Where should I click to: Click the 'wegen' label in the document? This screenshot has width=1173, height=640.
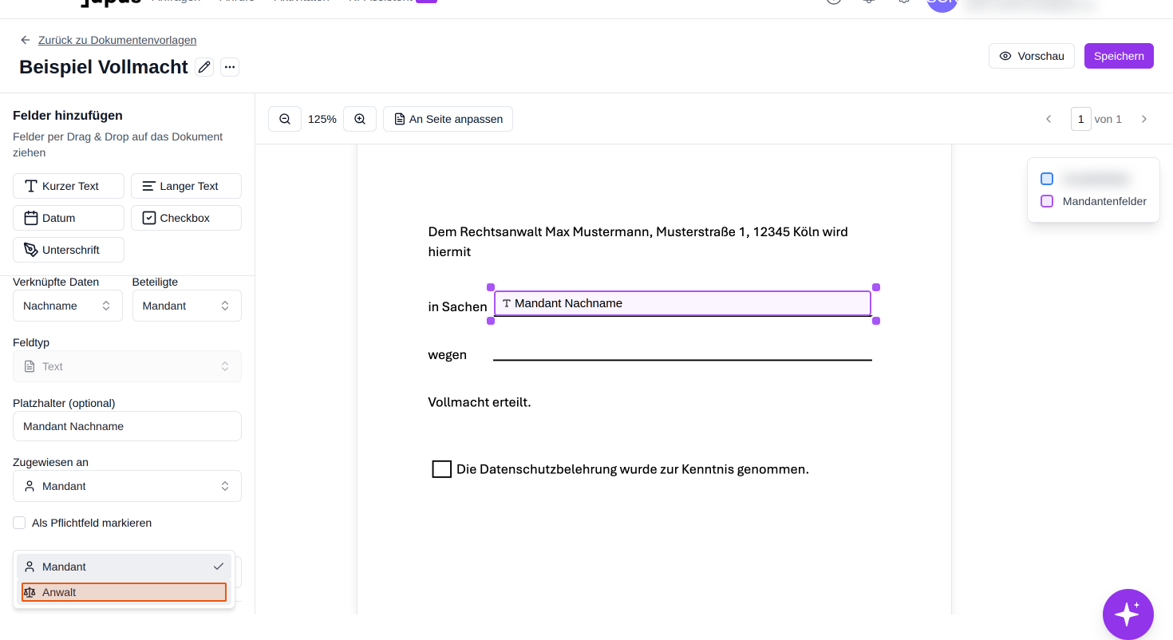tap(448, 355)
